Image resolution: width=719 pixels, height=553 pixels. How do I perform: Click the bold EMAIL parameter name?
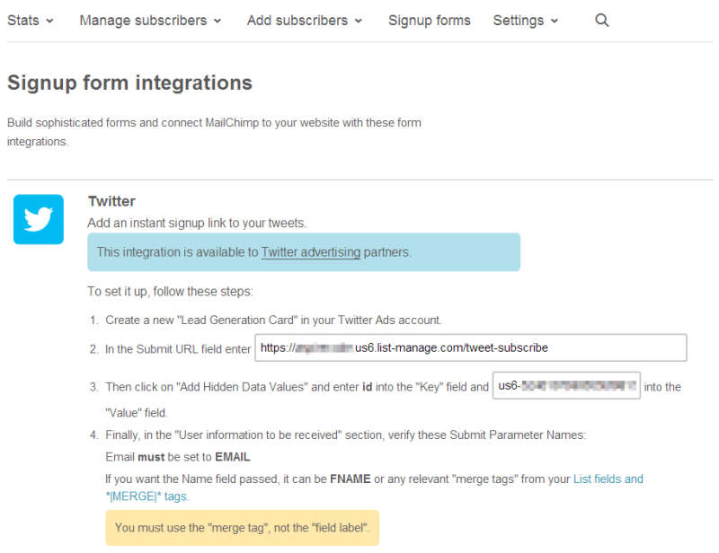pyautogui.click(x=232, y=457)
